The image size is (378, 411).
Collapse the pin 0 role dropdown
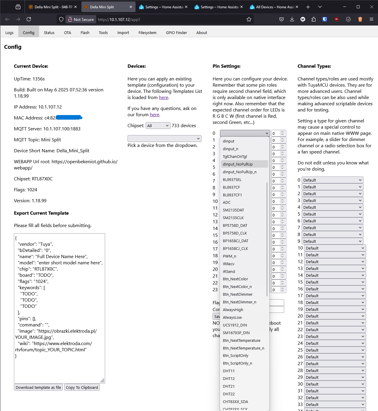click(245, 133)
